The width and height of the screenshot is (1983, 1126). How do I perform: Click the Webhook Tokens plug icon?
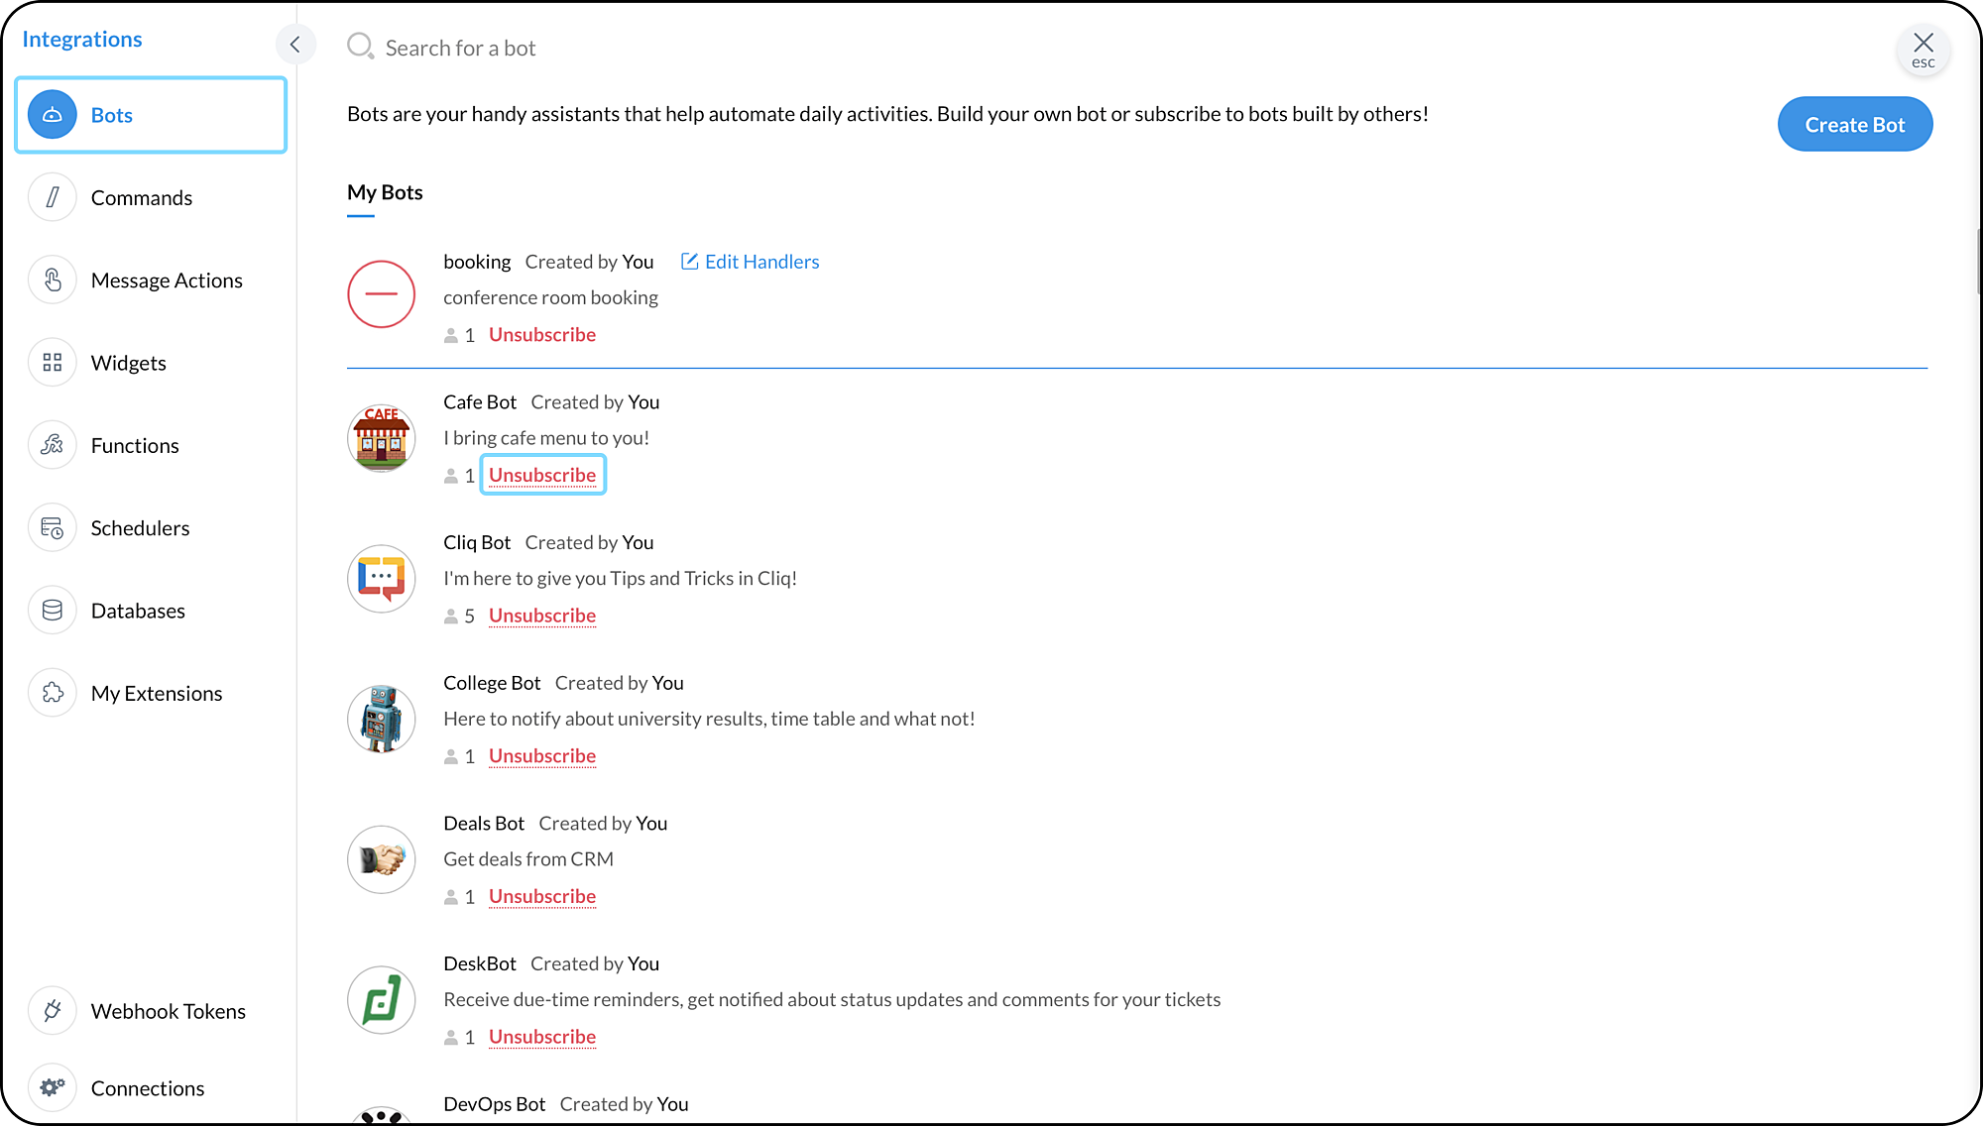coord(53,1011)
